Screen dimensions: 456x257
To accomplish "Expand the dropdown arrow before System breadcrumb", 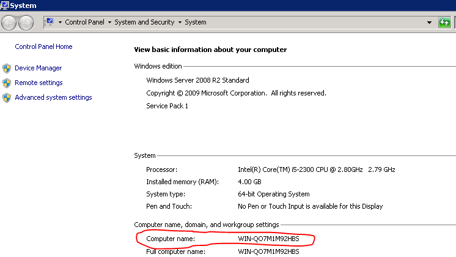I will (x=179, y=23).
